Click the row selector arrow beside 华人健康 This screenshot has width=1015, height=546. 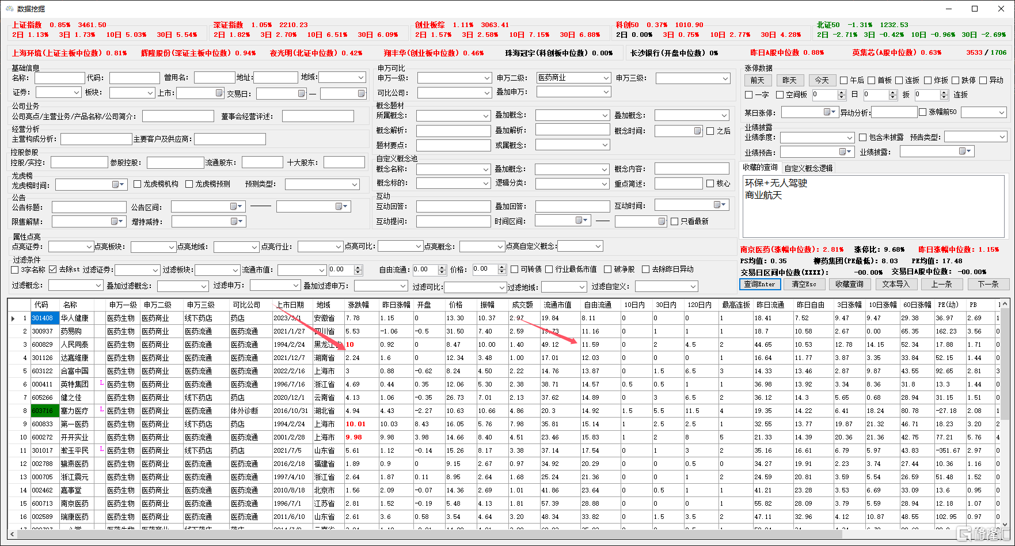[13, 318]
